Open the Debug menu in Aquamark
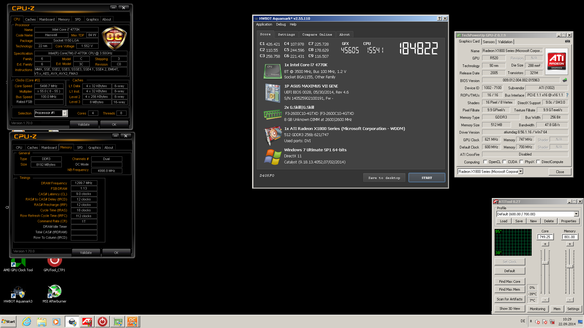 coord(281,25)
